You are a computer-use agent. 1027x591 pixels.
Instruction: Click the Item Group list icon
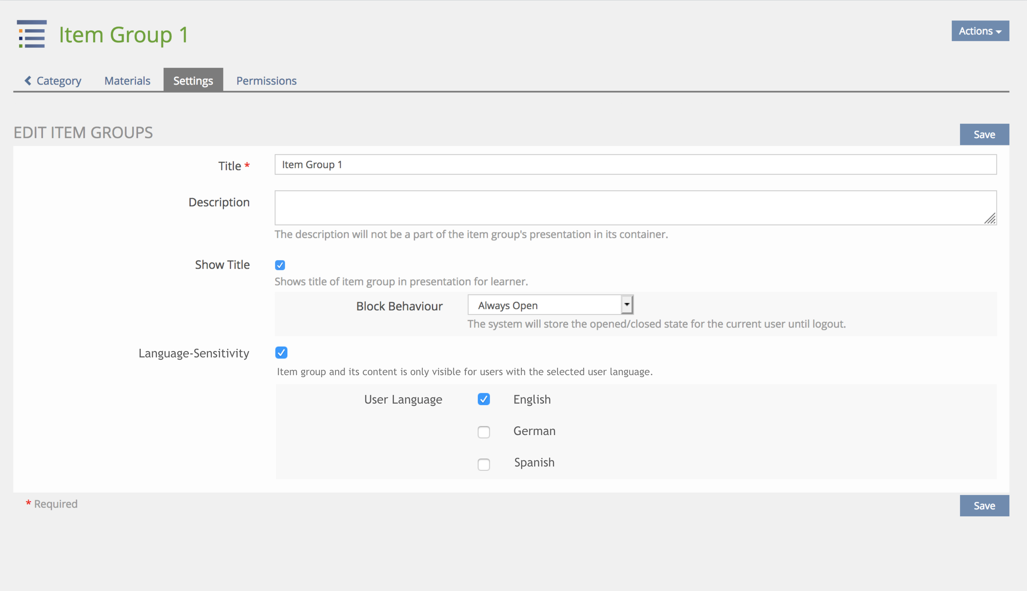[32, 34]
